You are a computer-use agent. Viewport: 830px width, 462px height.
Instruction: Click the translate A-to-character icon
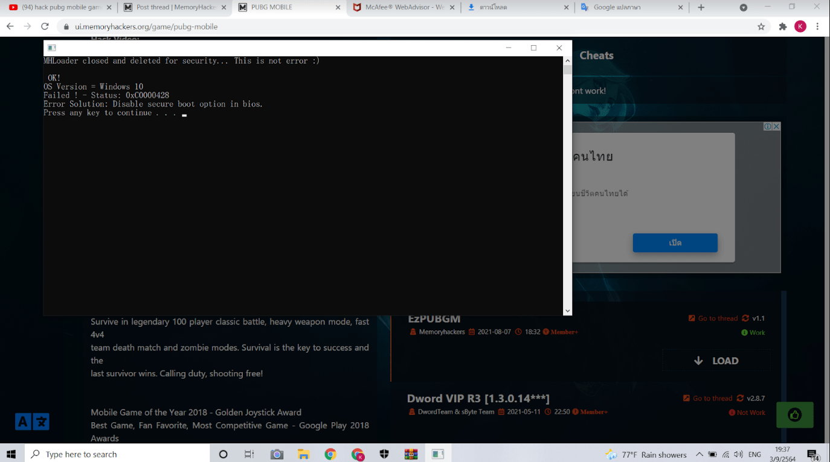pyautogui.click(x=32, y=422)
